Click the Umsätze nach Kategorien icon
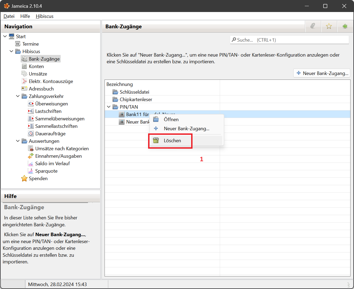 click(31, 148)
